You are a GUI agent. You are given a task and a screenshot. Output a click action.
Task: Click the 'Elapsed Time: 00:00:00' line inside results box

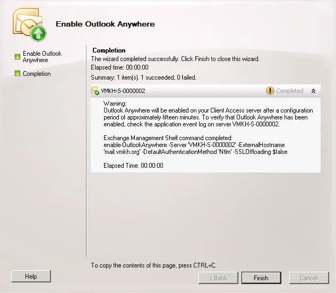[x=133, y=166]
